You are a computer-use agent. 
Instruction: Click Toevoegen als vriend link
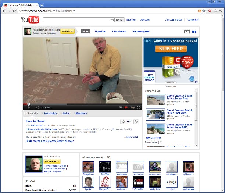(55, 166)
